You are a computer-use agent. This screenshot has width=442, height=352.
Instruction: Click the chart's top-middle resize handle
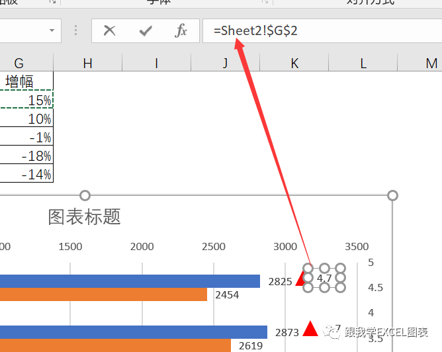(85, 195)
